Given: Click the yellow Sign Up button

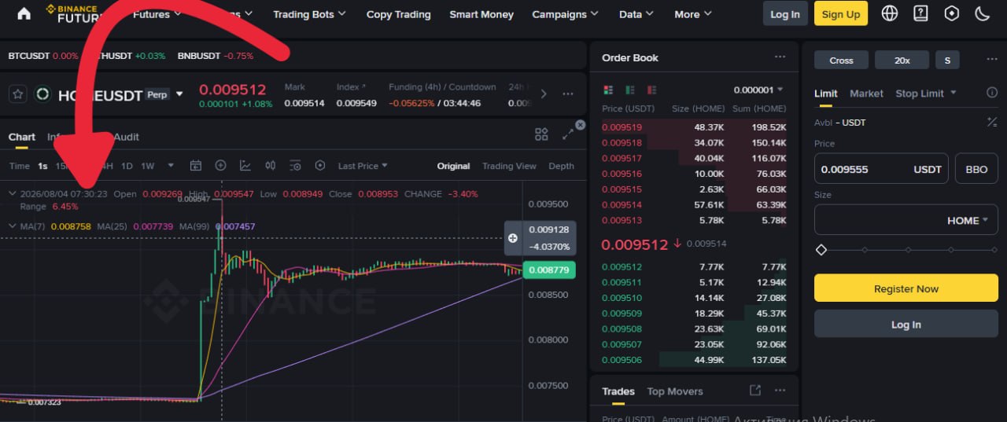Looking at the screenshot, I should pyautogui.click(x=841, y=13).
